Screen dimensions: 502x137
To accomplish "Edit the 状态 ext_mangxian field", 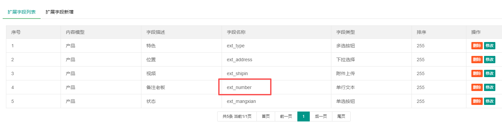I will (489, 101).
